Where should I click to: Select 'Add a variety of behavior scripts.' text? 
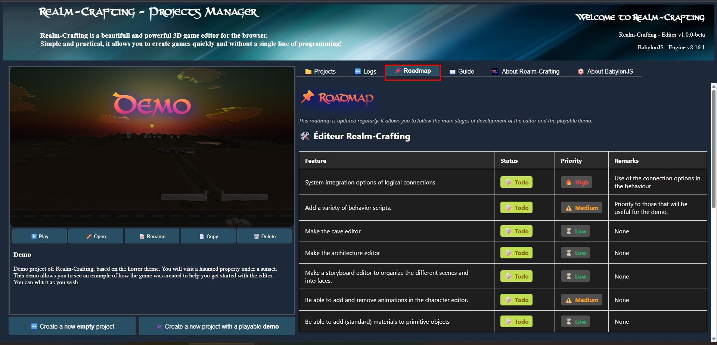pos(348,208)
